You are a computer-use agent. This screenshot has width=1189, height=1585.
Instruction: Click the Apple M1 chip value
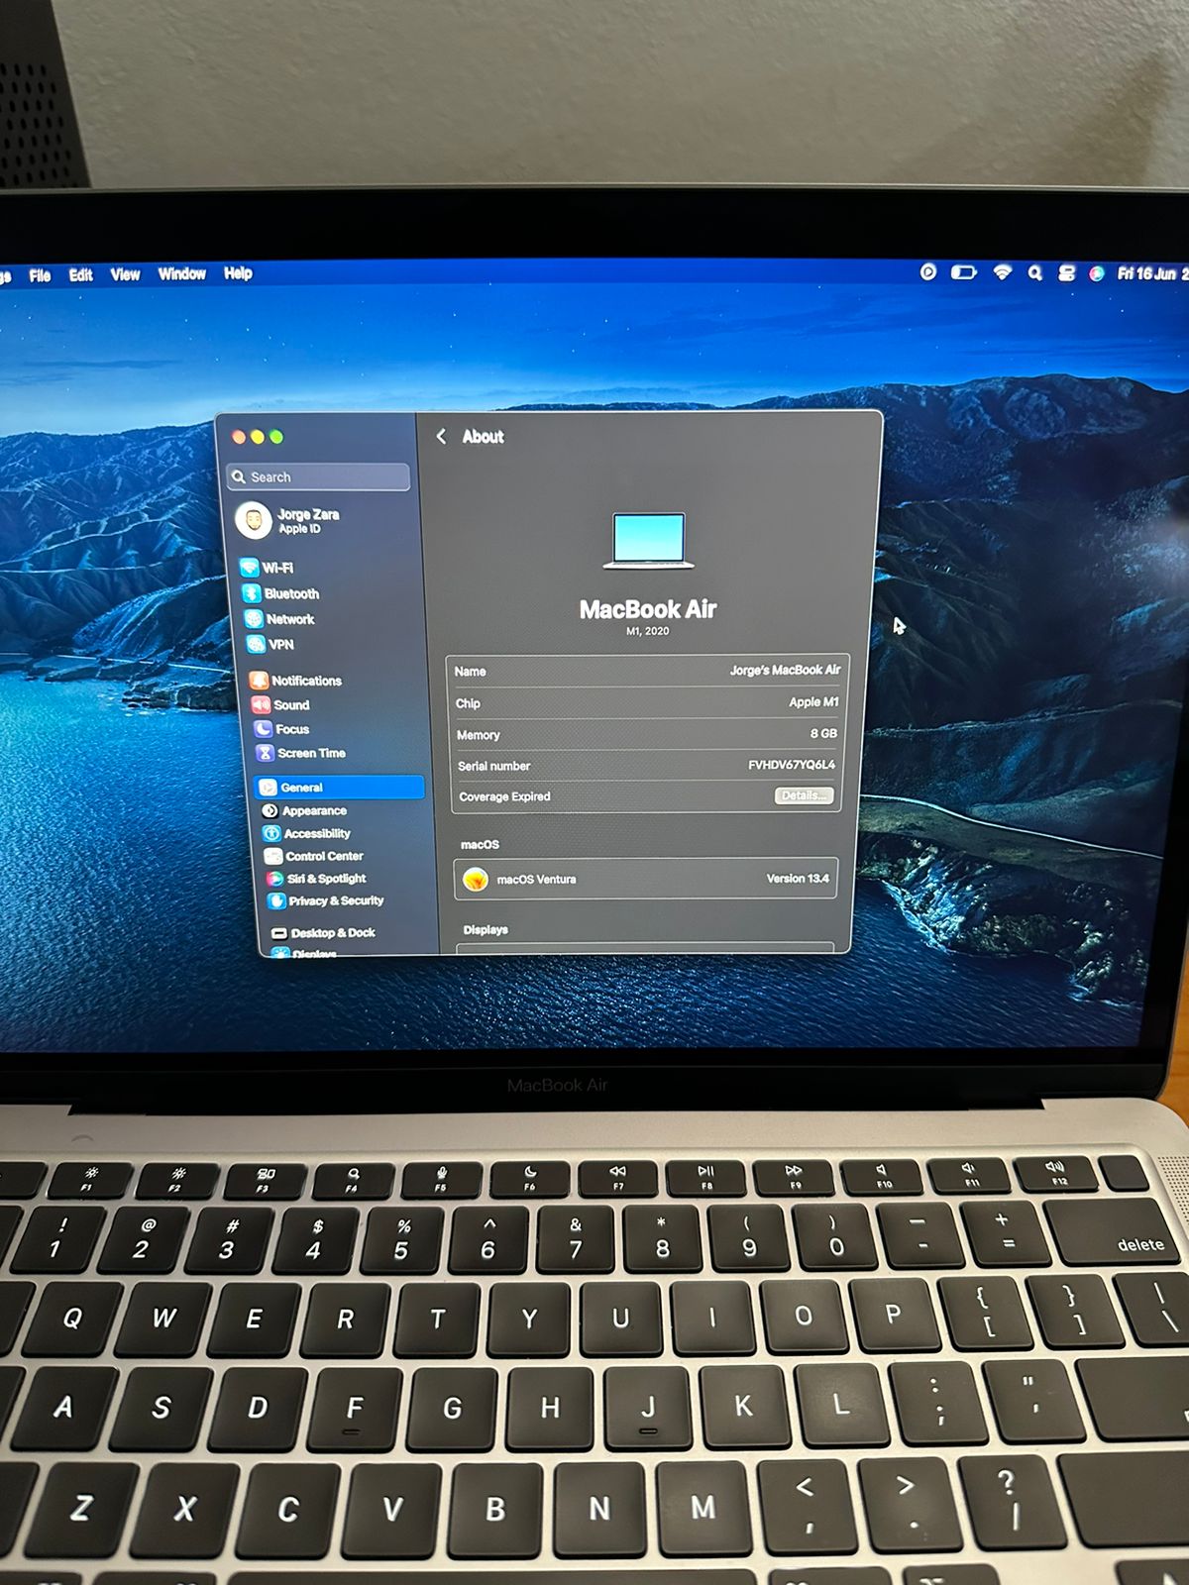pos(813,702)
